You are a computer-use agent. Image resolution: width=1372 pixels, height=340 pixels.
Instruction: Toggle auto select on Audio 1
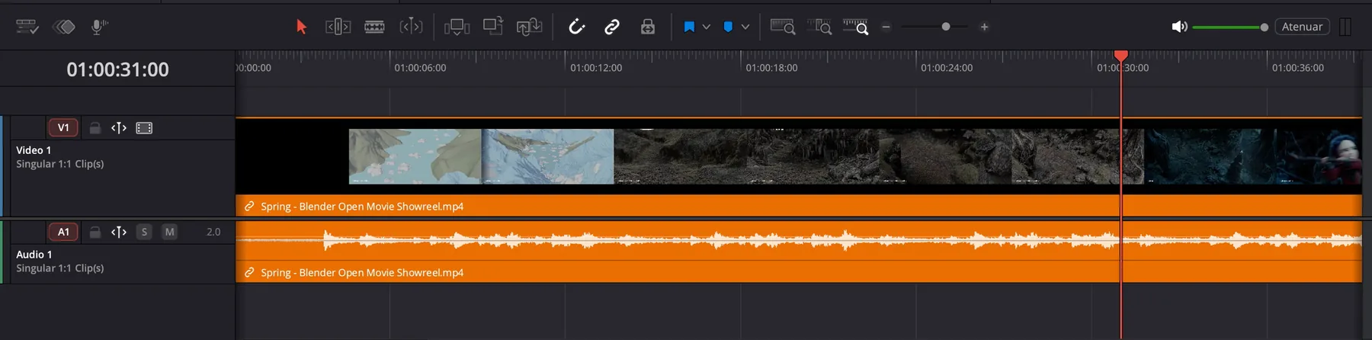(119, 232)
